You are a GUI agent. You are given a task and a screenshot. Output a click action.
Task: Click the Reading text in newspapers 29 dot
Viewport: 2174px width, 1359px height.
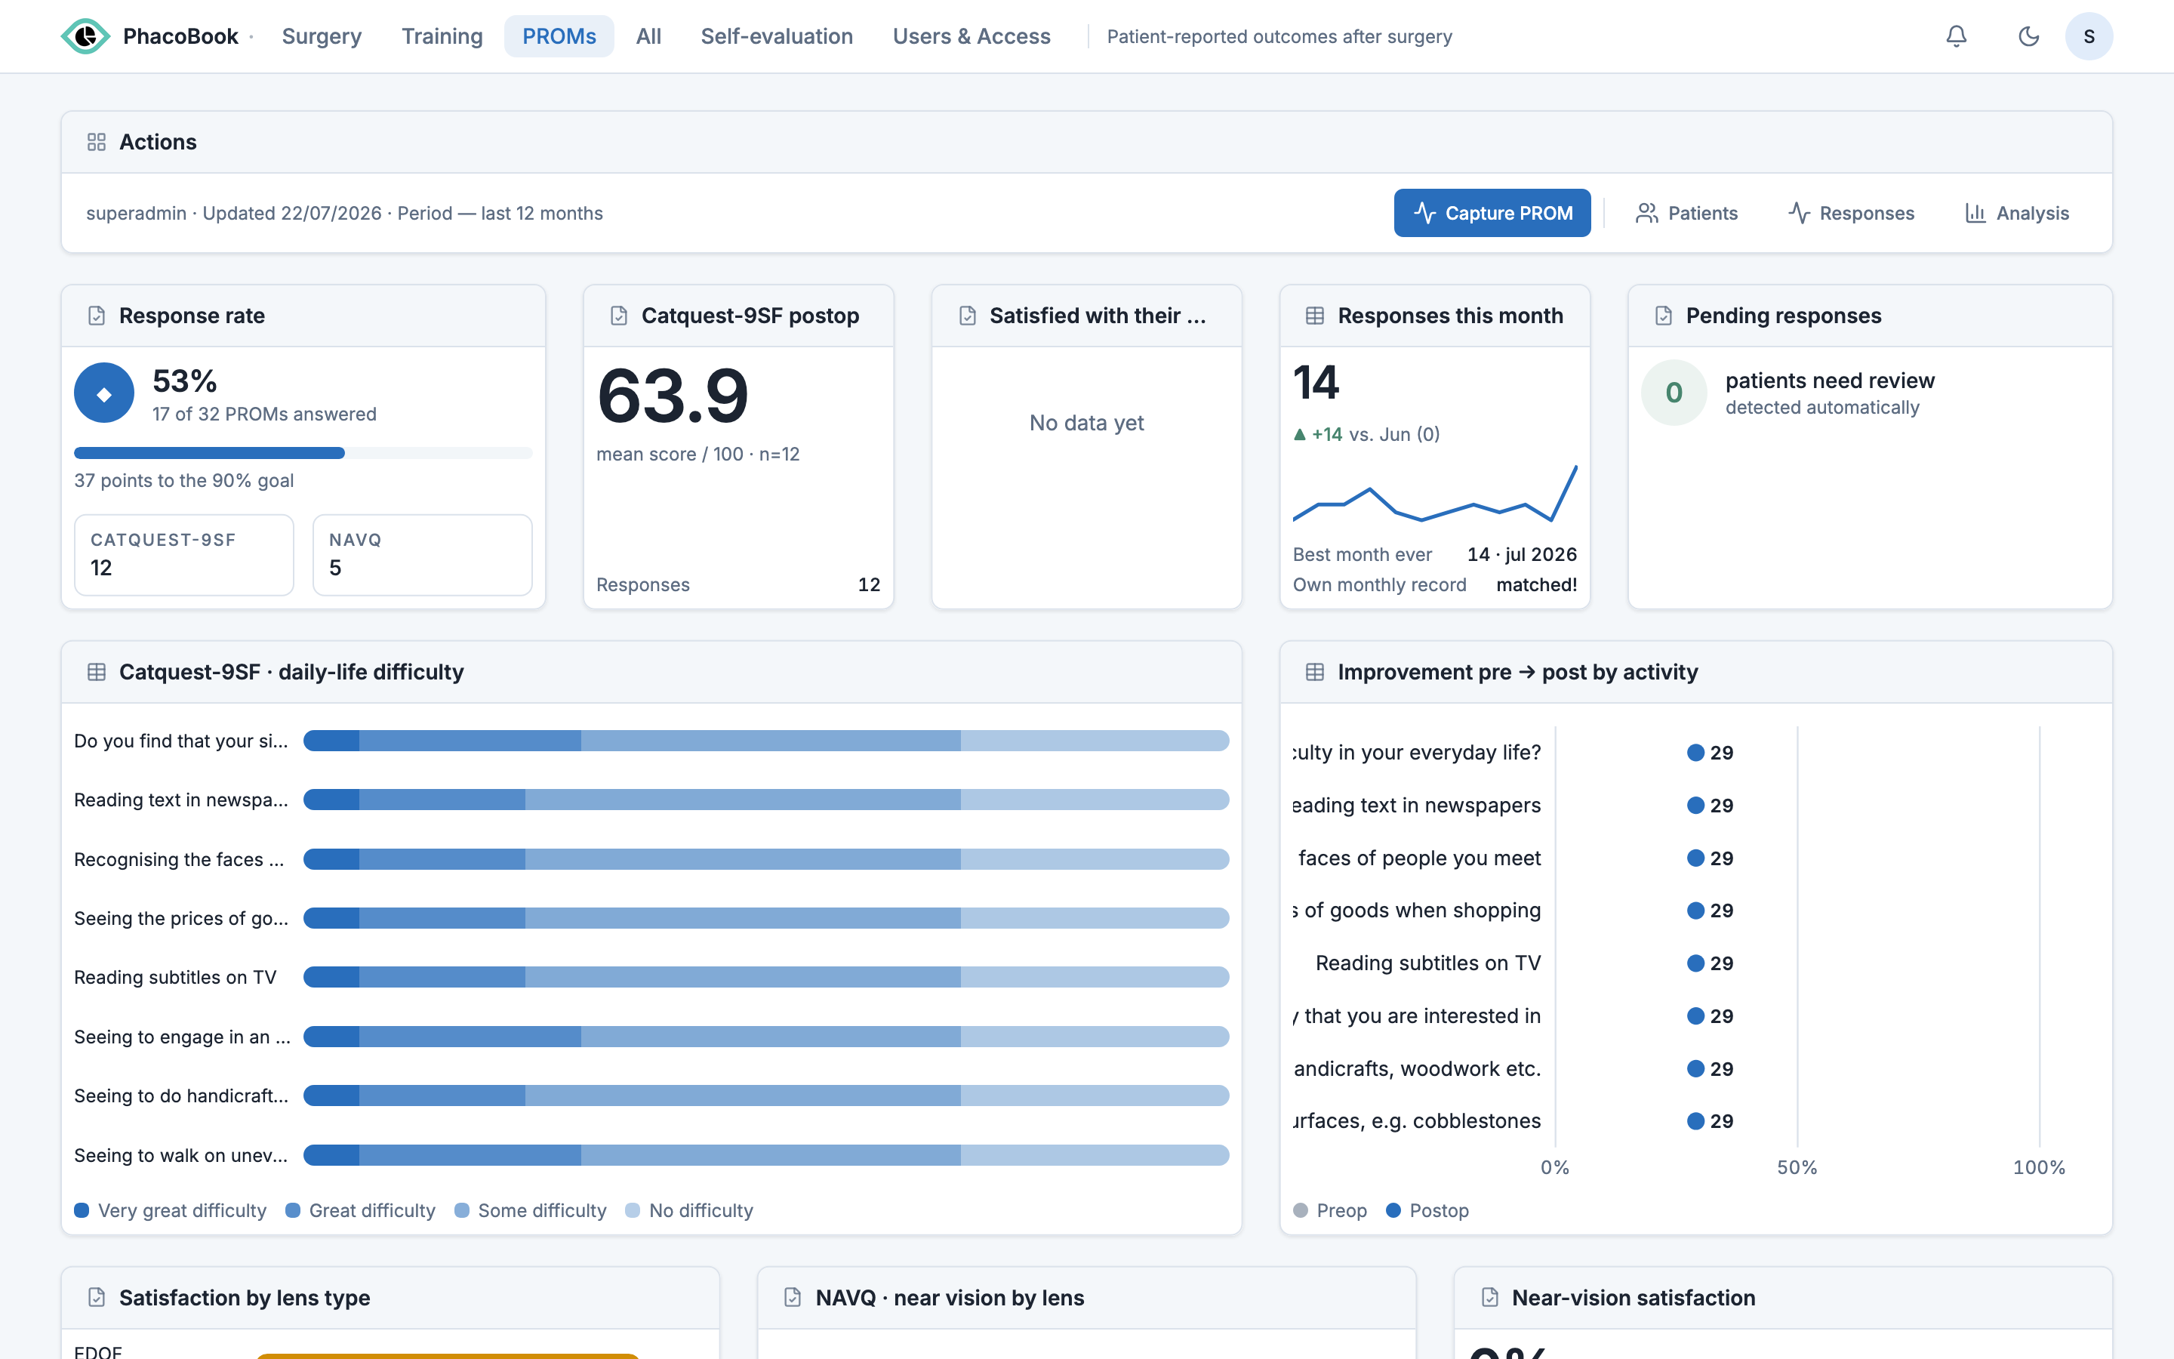(x=1696, y=806)
